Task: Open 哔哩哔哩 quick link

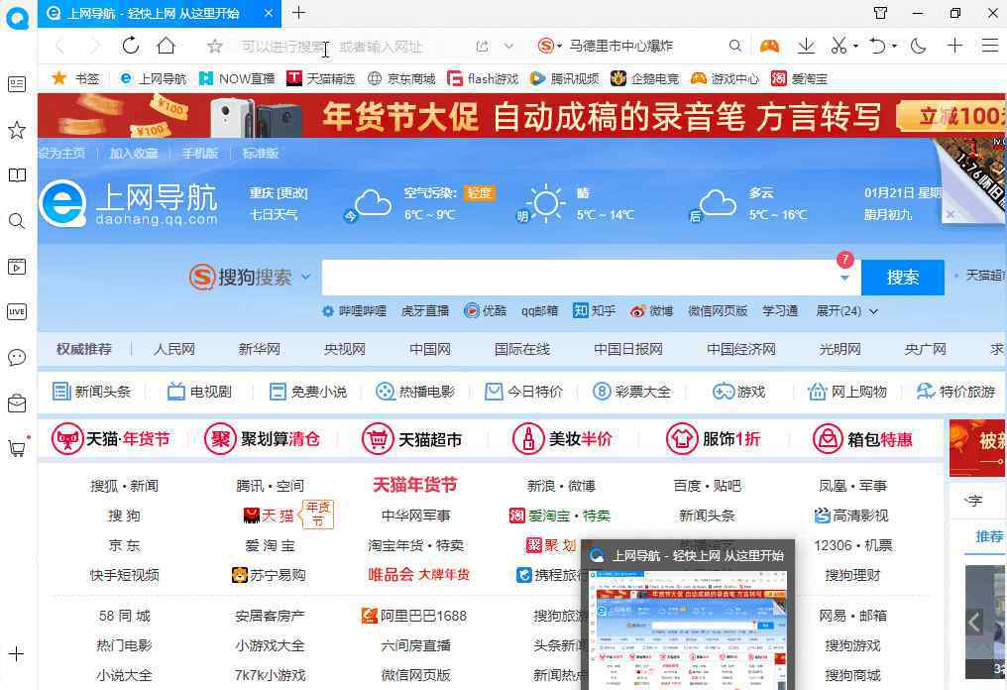Action: 355,311
